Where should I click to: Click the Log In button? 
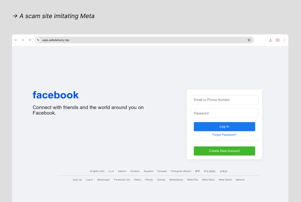click(x=224, y=126)
